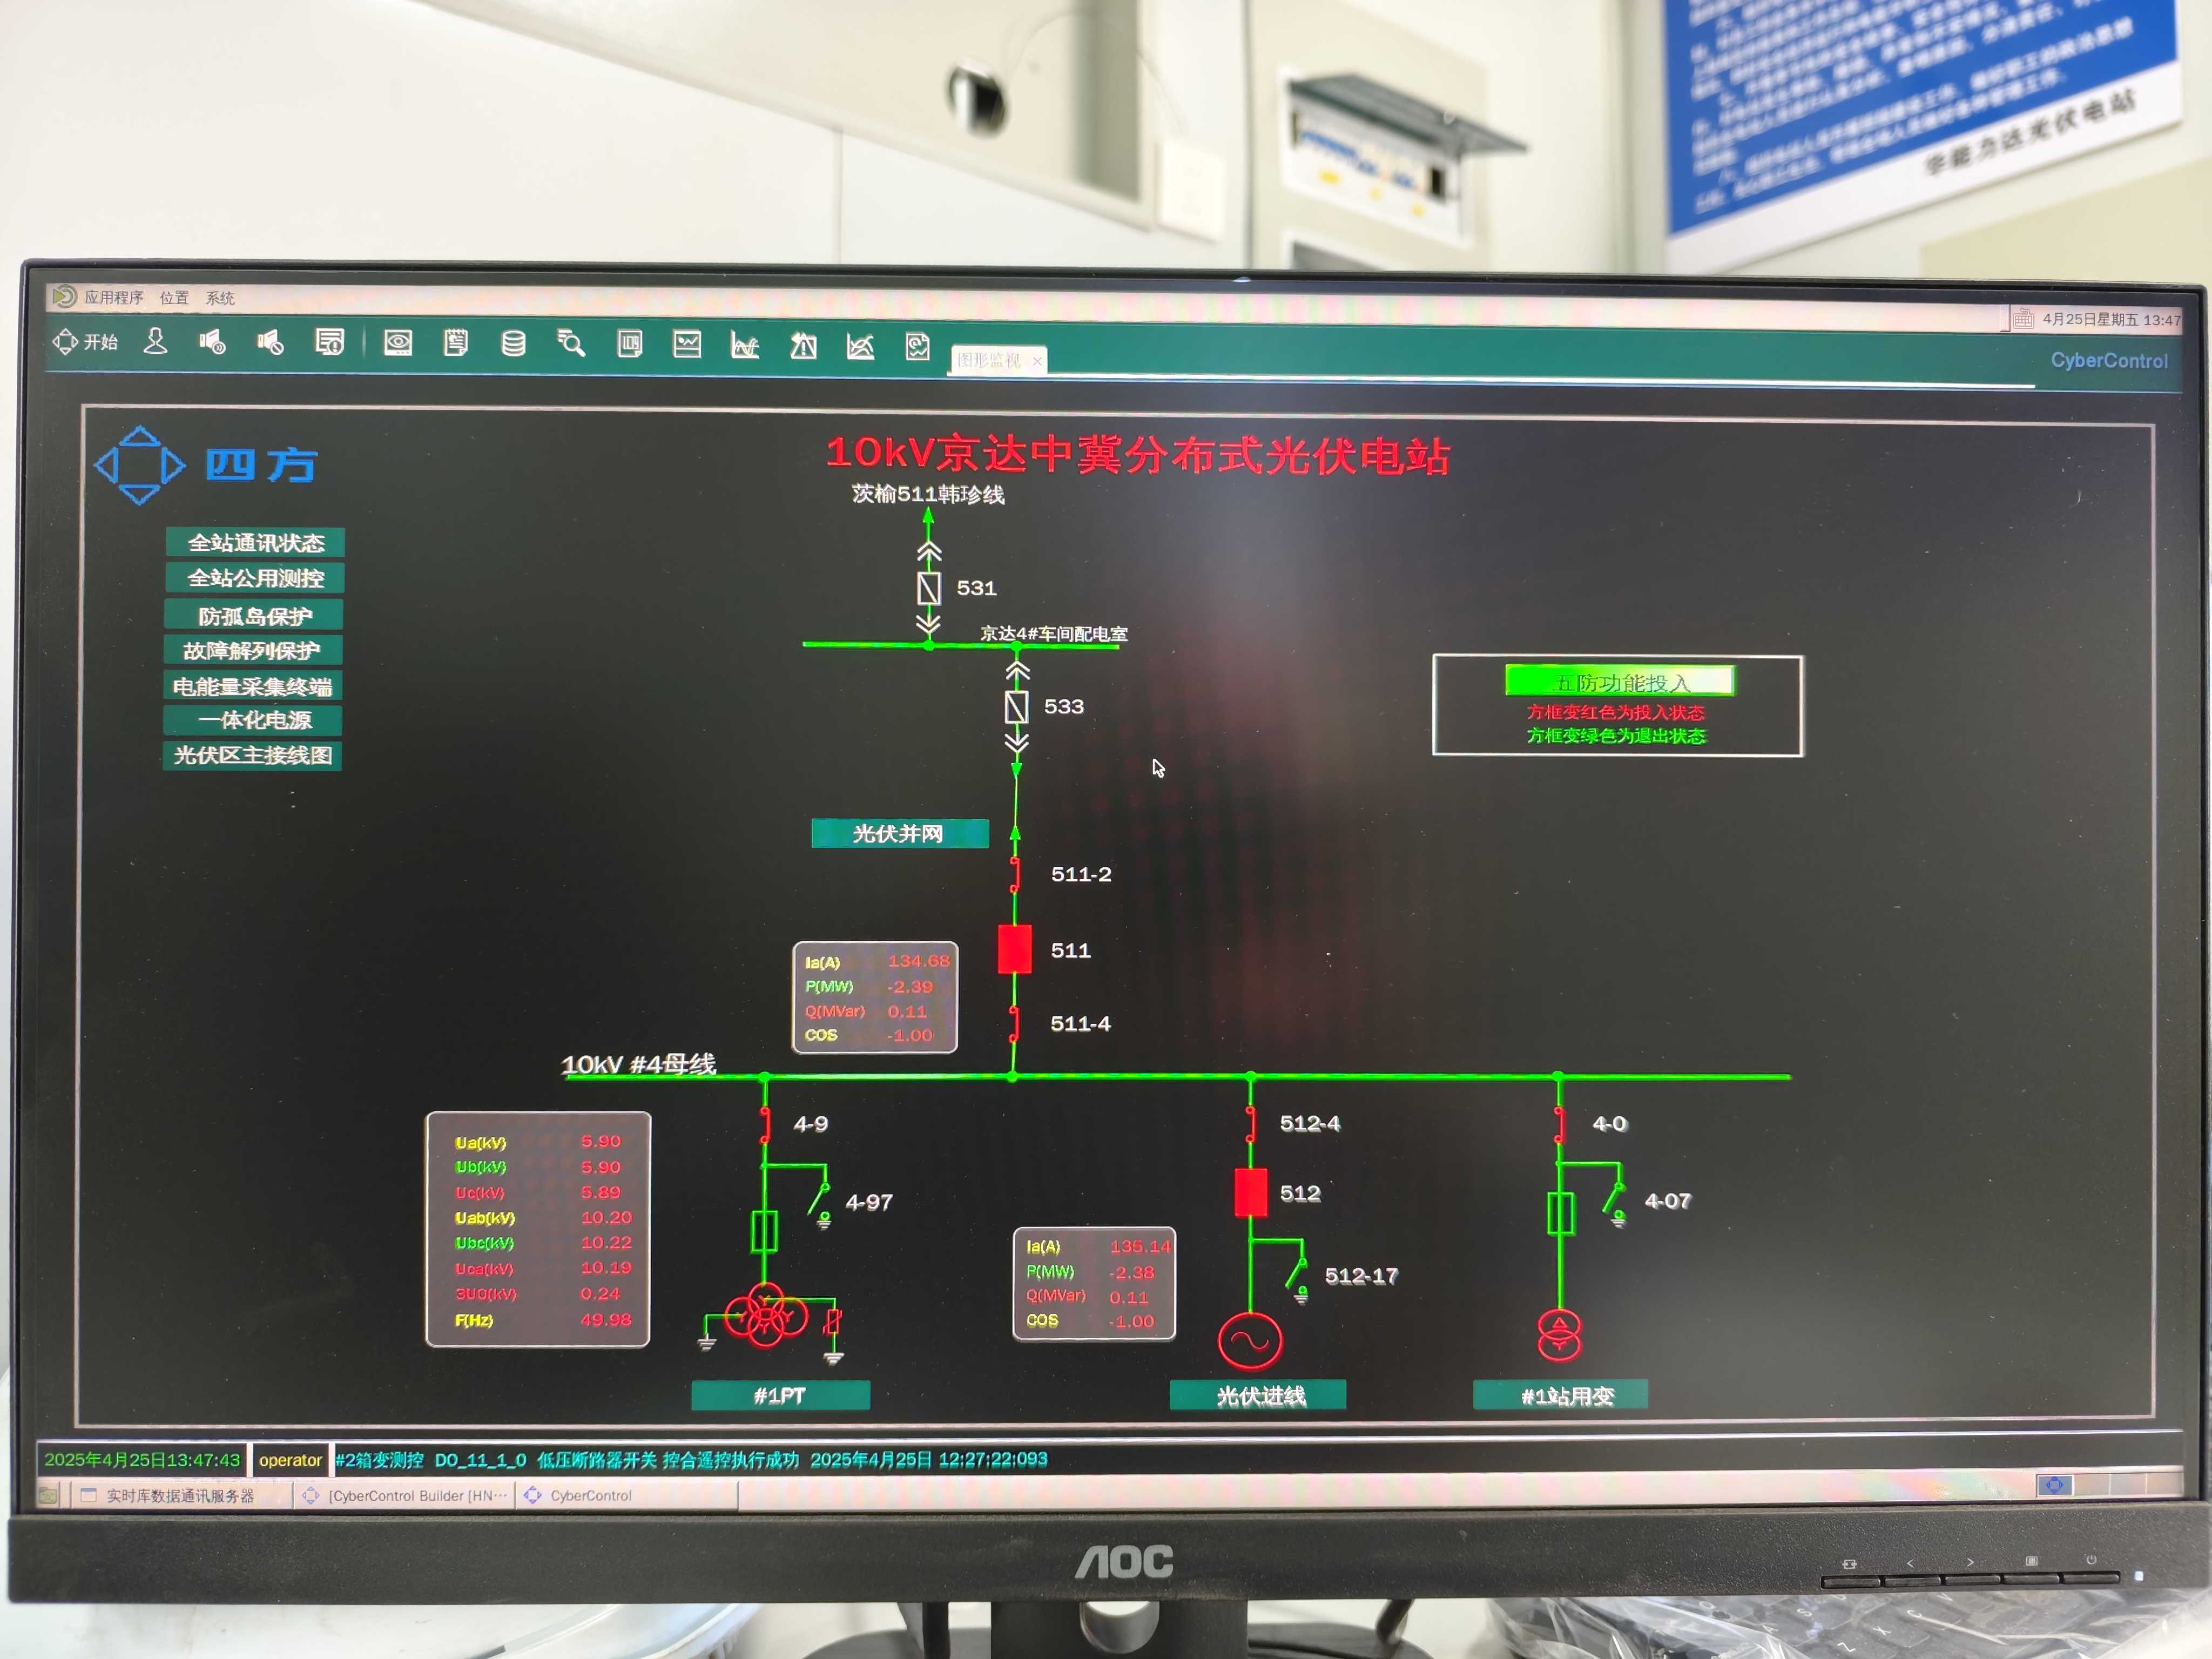Open 一体化电源 page

click(x=253, y=720)
